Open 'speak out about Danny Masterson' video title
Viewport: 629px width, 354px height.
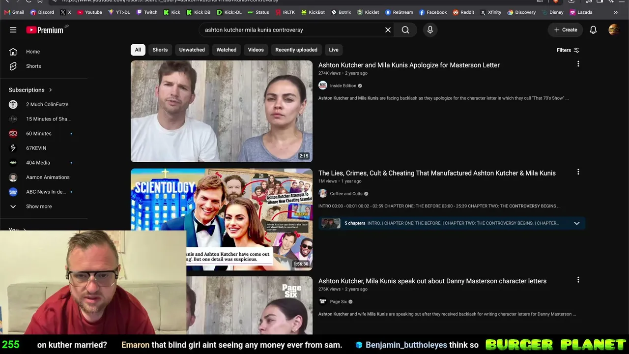pos(432,281)
